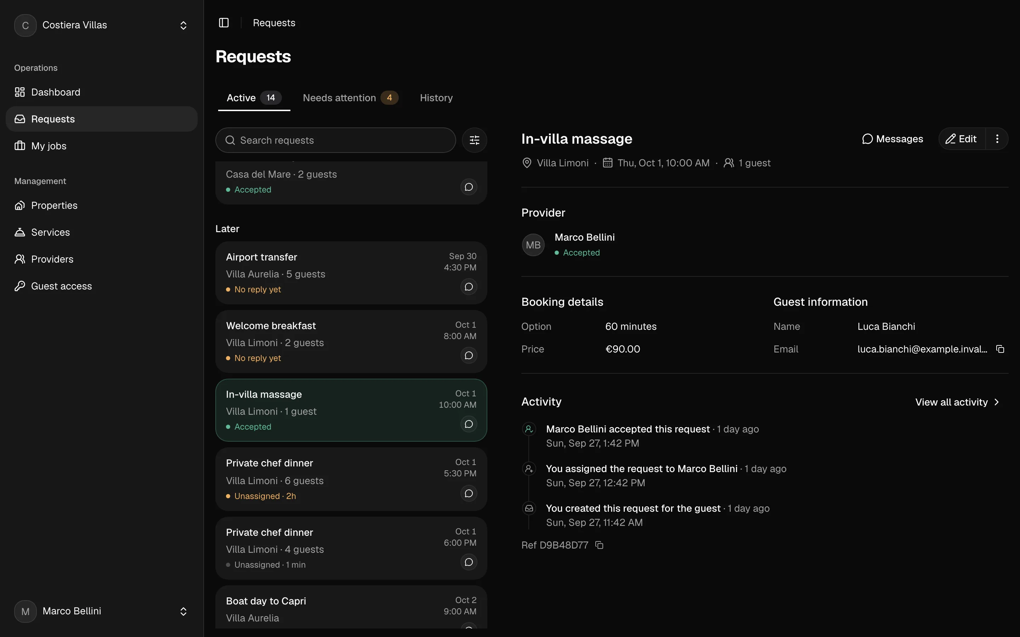1020x637 pixels.
Task: Select Requests in the sidebar
Action: 102,119
